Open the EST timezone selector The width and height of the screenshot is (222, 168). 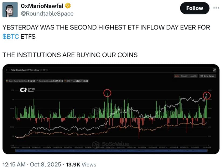44,70
